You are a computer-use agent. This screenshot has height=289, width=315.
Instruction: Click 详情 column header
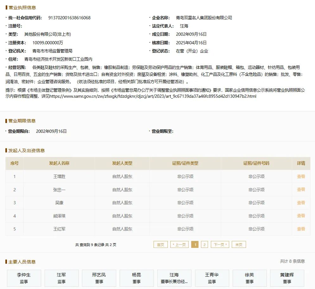click(x=301, y=163)
